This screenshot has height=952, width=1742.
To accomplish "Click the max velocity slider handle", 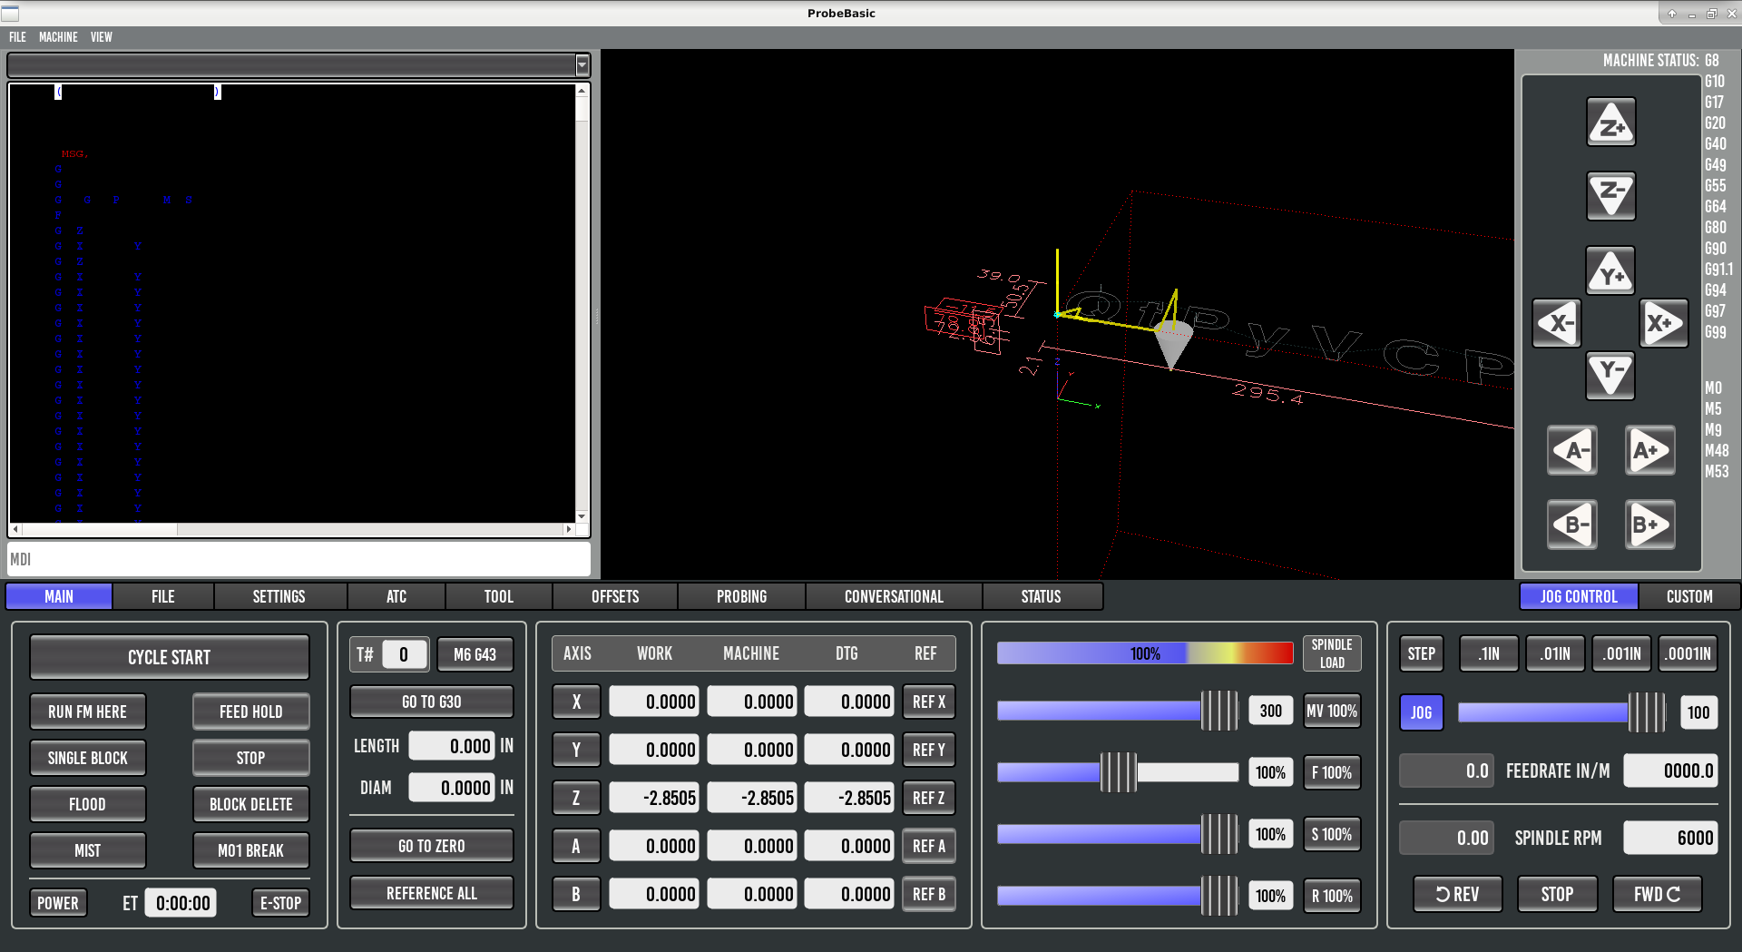I will 1219,711.
